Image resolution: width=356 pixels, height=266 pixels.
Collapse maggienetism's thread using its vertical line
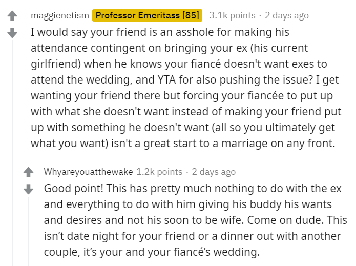12,153
